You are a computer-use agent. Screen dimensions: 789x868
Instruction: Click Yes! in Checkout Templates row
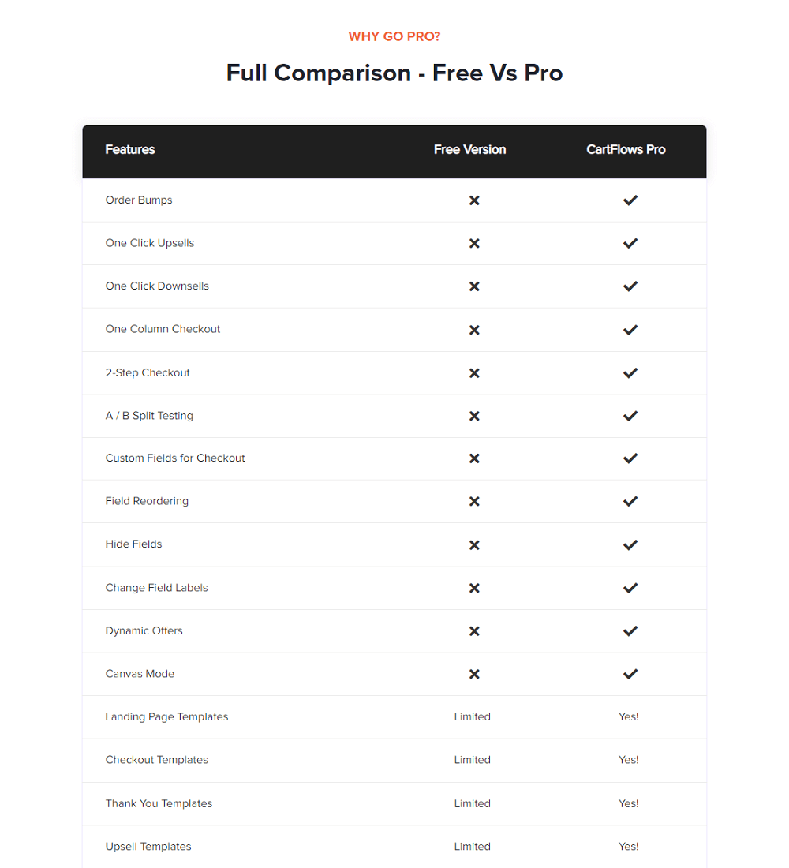(x=628, y=760)
